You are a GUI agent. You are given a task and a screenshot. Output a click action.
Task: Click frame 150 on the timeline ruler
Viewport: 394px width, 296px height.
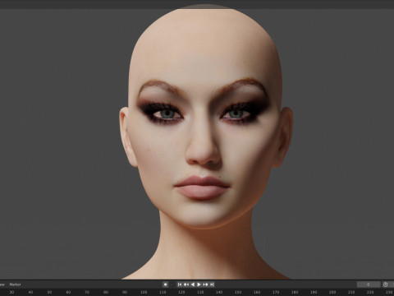click(x=238, y=293)
